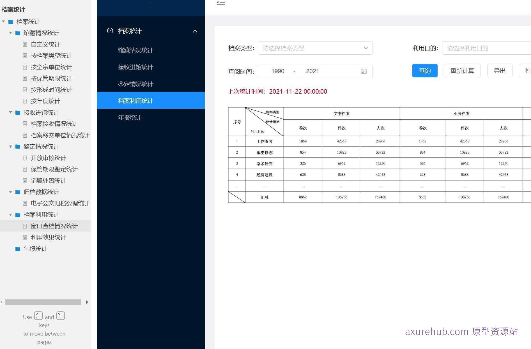Collapse the 接收进馆统计 tree node
The width and height of the screenshot is (531, 349).
(x=10, y=113)
